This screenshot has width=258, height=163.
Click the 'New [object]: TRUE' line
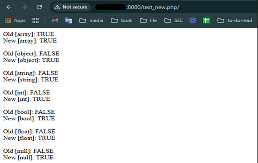tap(31, 60)
